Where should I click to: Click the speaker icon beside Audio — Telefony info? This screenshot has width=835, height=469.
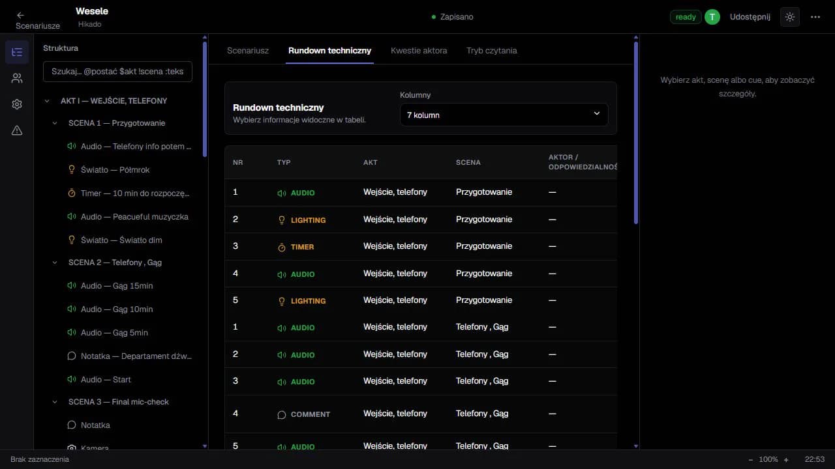pos(72,147)
